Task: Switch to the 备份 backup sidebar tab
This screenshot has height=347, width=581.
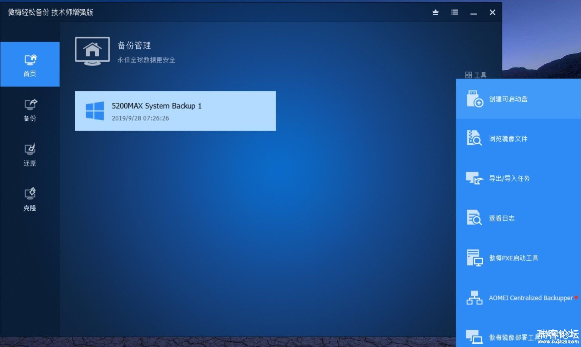Action: [30, 110]
